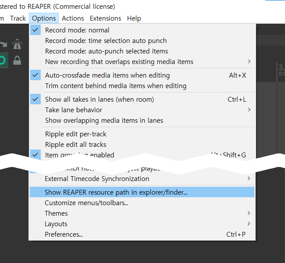Select Record mode: normal
This screenshot has height=263, width=285.
142,30
